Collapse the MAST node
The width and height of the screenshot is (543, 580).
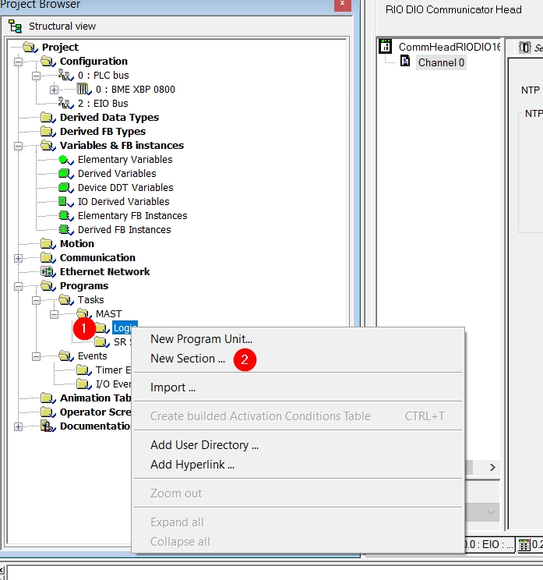54,314
